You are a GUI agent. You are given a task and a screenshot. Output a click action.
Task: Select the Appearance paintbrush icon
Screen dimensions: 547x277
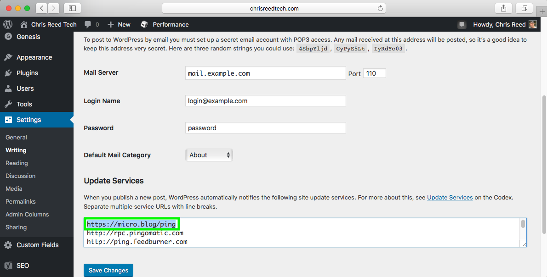(x=7, y=57)
